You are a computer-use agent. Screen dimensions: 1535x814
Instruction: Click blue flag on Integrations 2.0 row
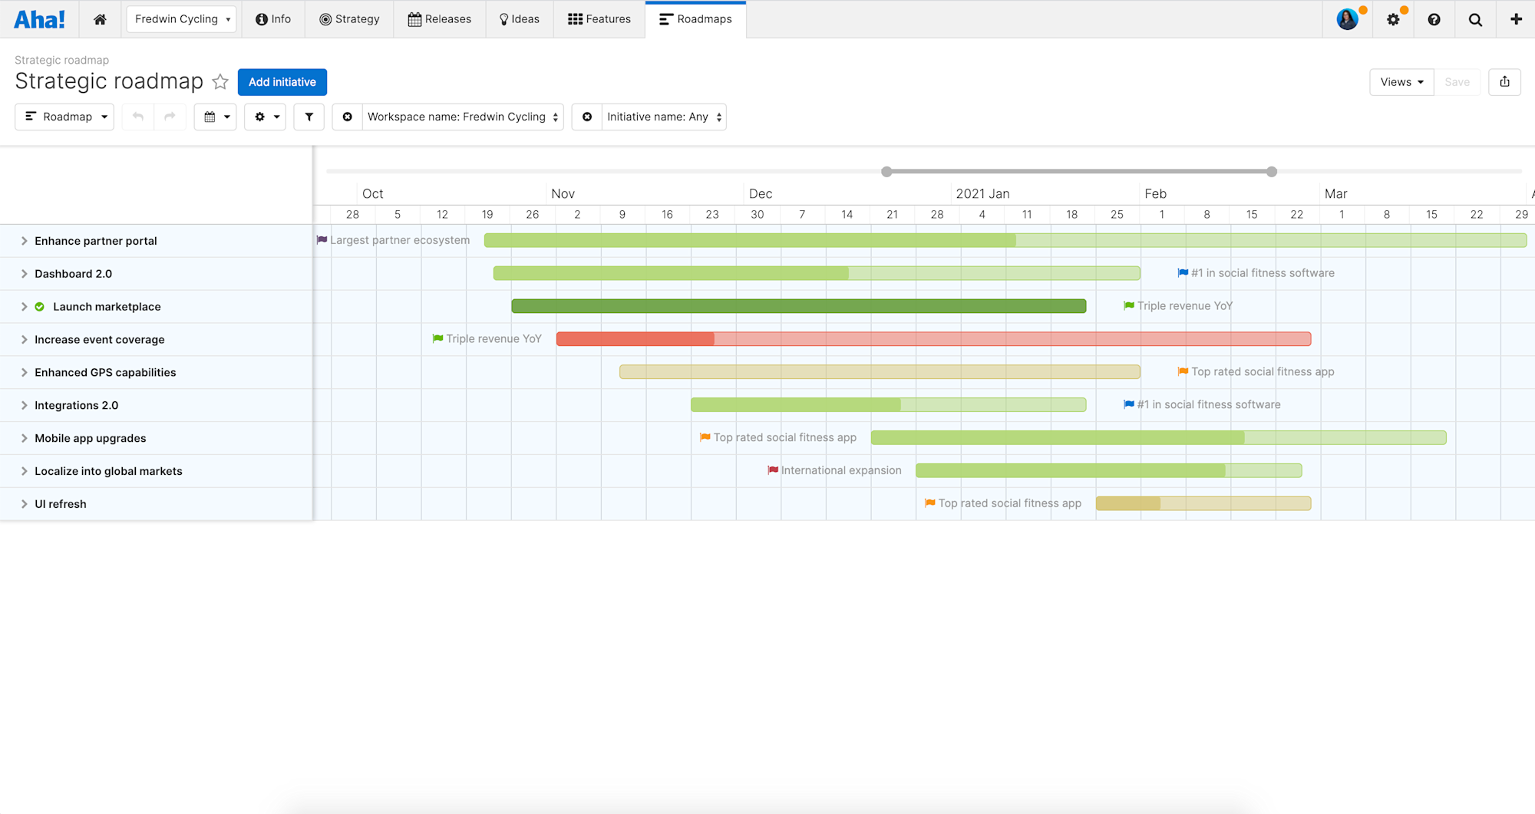pos(1129,405)
